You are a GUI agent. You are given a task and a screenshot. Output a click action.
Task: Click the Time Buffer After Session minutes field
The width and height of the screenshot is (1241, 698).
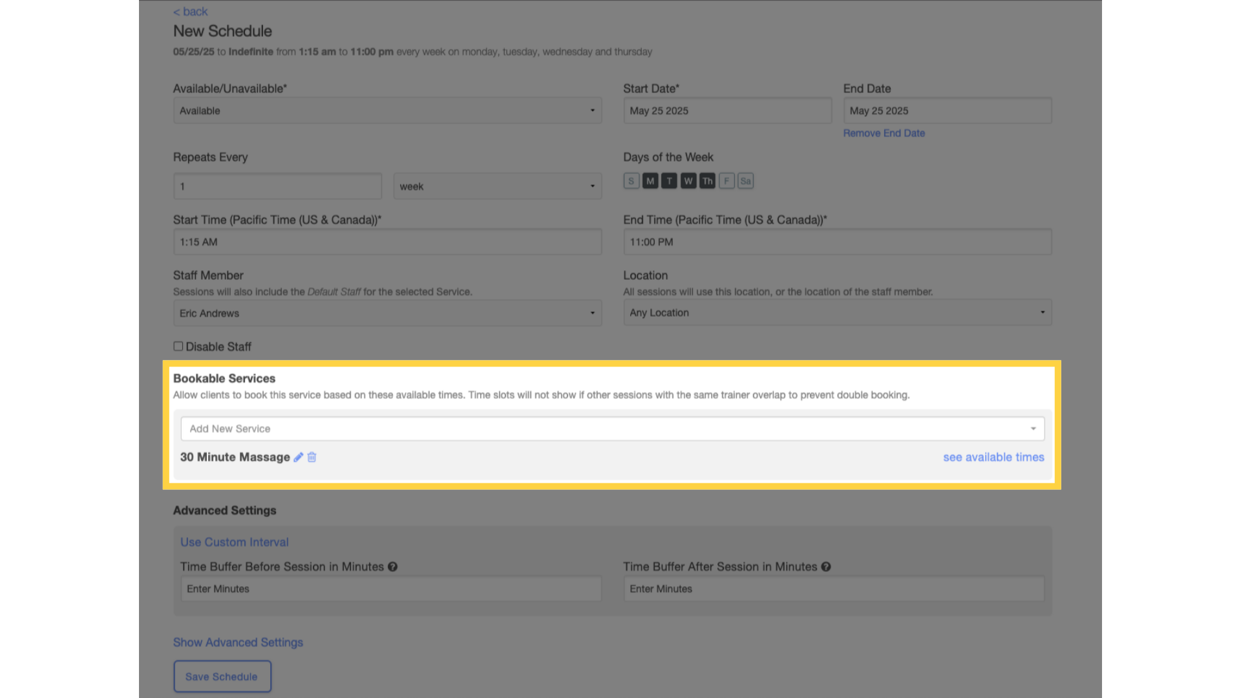pos(834,589)
